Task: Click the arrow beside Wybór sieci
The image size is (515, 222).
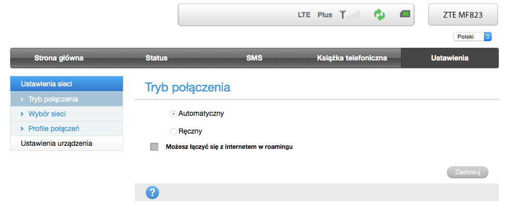Action: tap(22, 114)
